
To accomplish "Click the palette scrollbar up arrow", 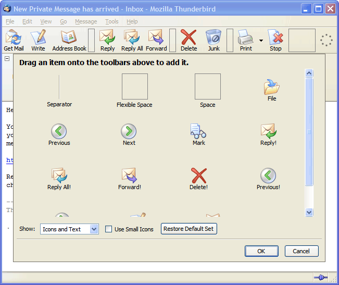I will pyautogui.click(x=309, y=73).
